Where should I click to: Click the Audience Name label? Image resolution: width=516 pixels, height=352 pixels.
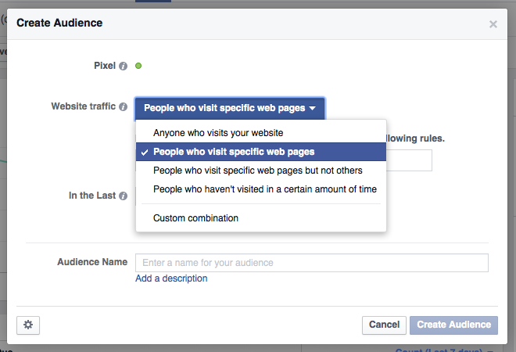(91, 262)
